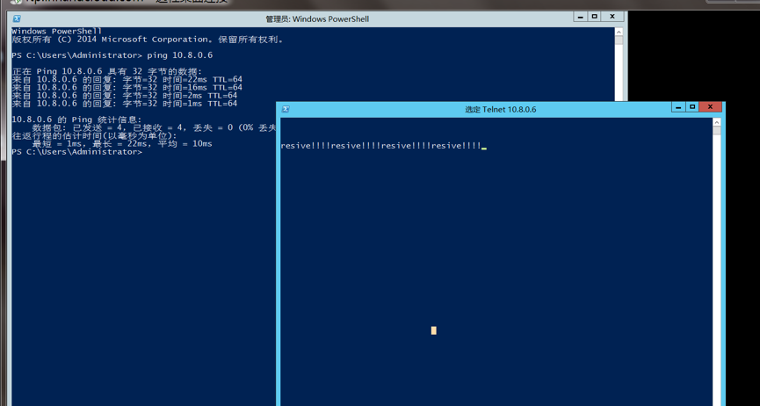Close the Windows PowerShell window
760x406 pixels.
612,17
